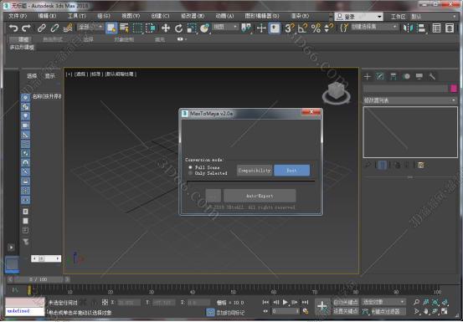
Task: Open the Select by Name list icon
Action: click(x=124, y=28)
